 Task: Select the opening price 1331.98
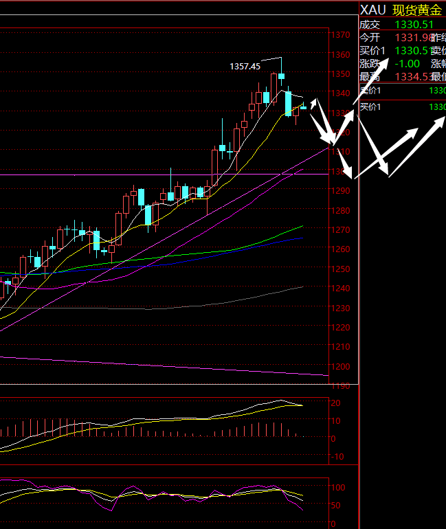point(414,38)
